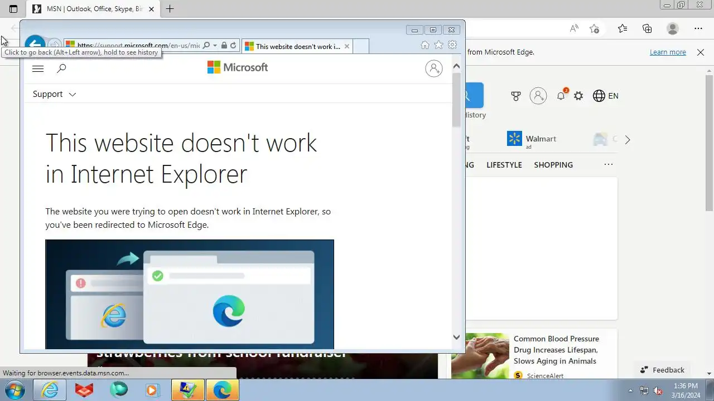Open Edge tab actions menu icon
The height and width of the screenshot is (401, 714).
tap(13, 9)
